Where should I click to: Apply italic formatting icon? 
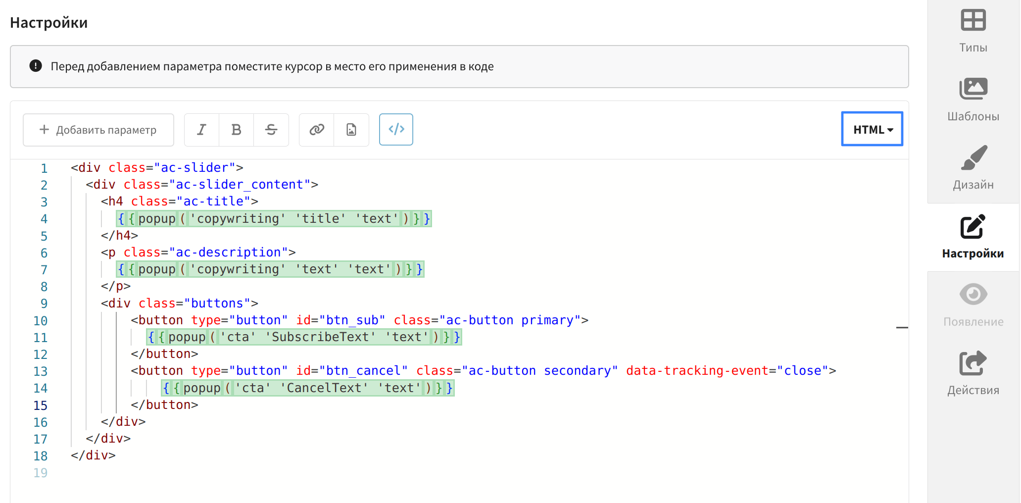click(201, 130)
